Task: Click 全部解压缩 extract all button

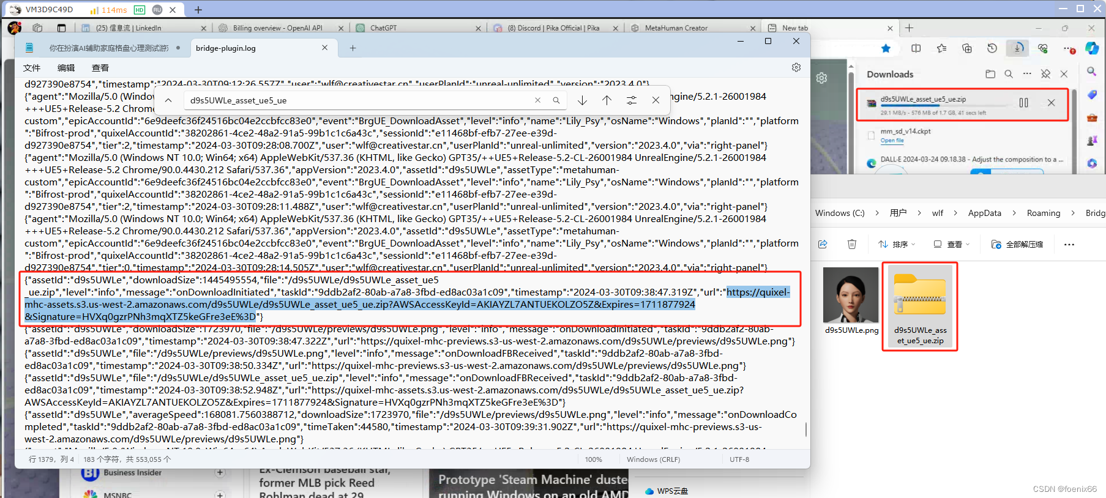Action: (x=1017, y=244)
